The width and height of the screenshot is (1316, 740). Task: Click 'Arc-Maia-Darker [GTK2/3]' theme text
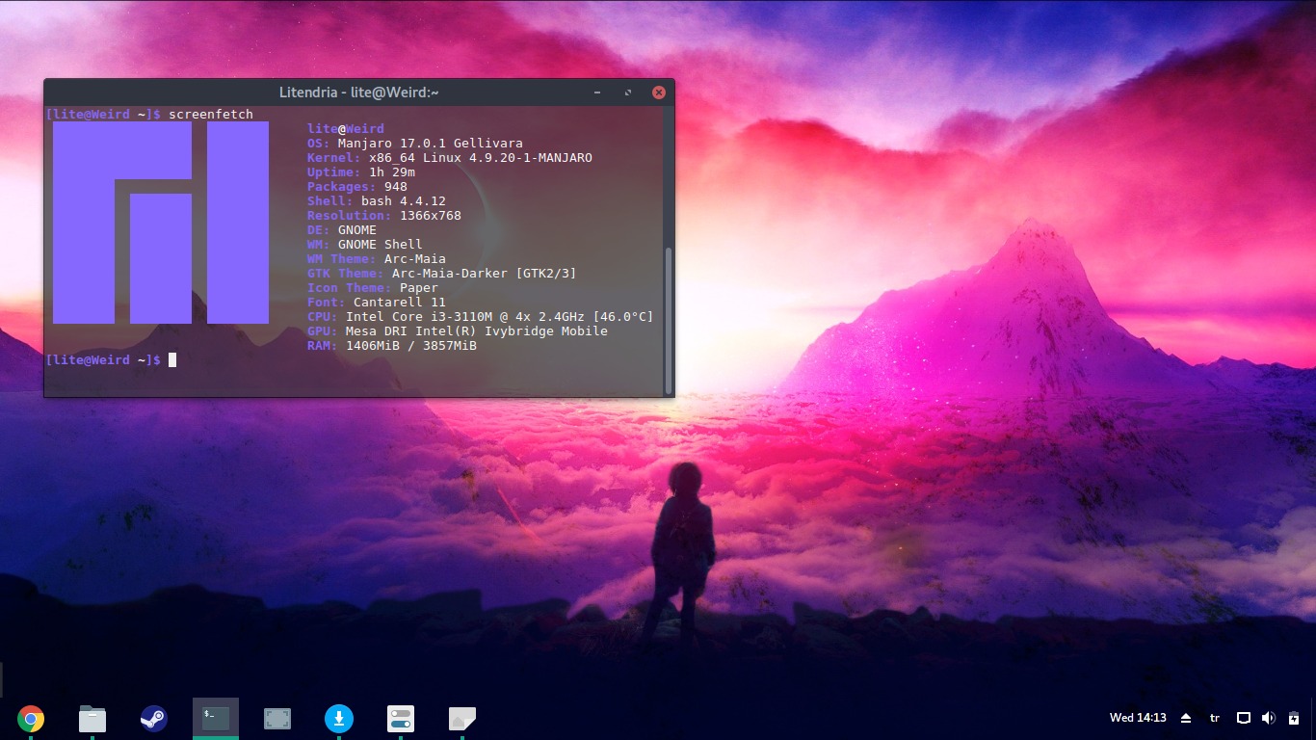485,274
